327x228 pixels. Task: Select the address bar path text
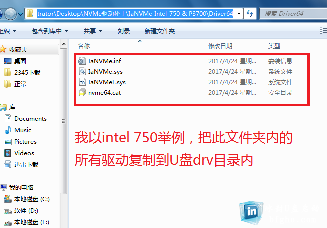click(x=135, y=14)
